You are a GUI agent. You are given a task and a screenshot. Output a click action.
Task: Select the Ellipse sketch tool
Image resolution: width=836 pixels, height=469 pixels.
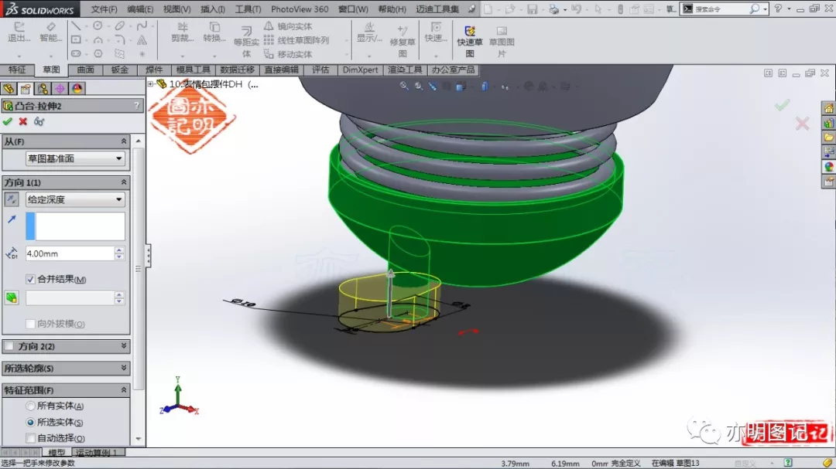(120, 26)
